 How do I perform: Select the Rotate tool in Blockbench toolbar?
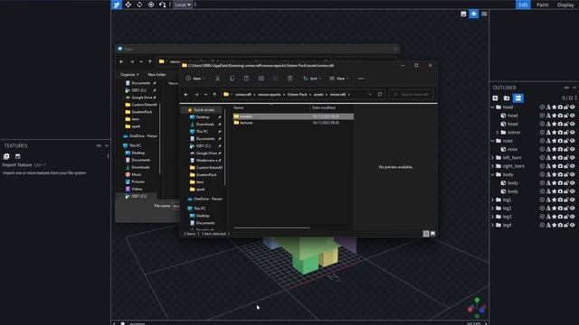pyautogui.click(x=139, y=5)
